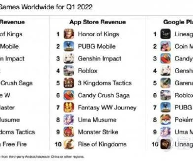Image resolution: width=193 pixels, height=161 pixels.
Task: Click the Honor of Kings icon in App Store column
Action: click(69, 34)
